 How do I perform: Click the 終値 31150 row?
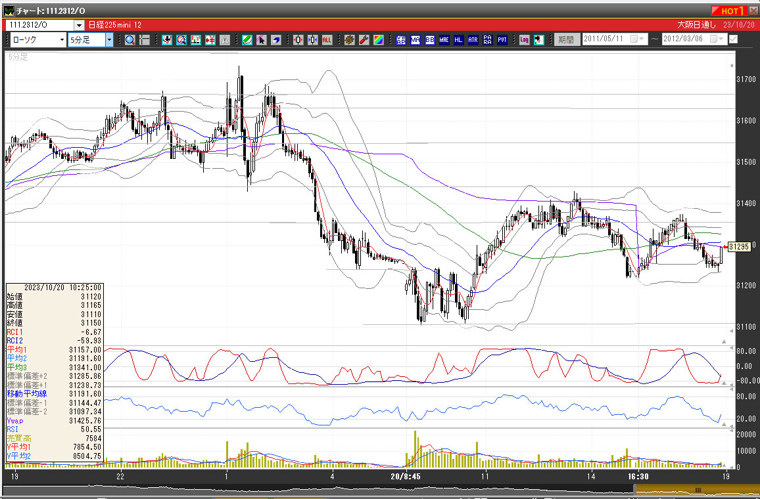coord(55,323)
